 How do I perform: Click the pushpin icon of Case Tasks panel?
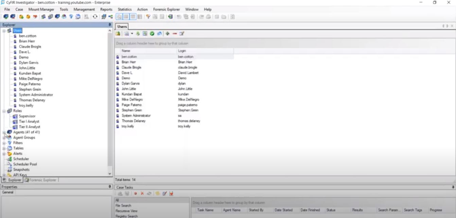click(453, 187)
